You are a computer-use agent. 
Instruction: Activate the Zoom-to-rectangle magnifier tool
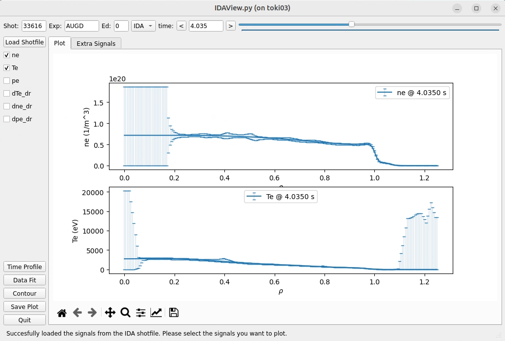[125, 312]
